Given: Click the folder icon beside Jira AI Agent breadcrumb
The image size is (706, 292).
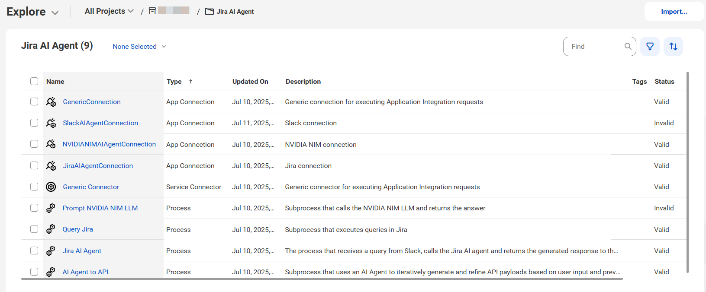Looking at the screenshot, I should coord(210,12).
